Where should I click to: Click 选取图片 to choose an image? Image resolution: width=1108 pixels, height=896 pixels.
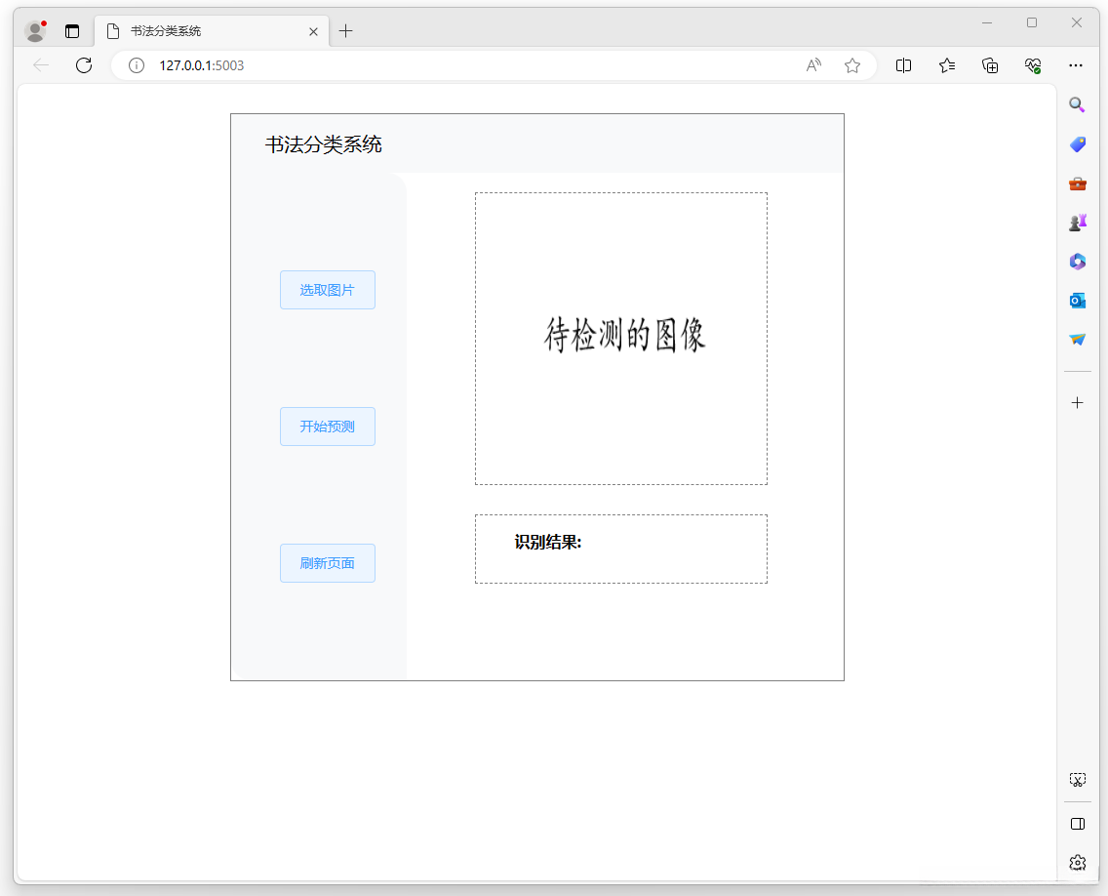pyautogui.click(x=327, y=289)
